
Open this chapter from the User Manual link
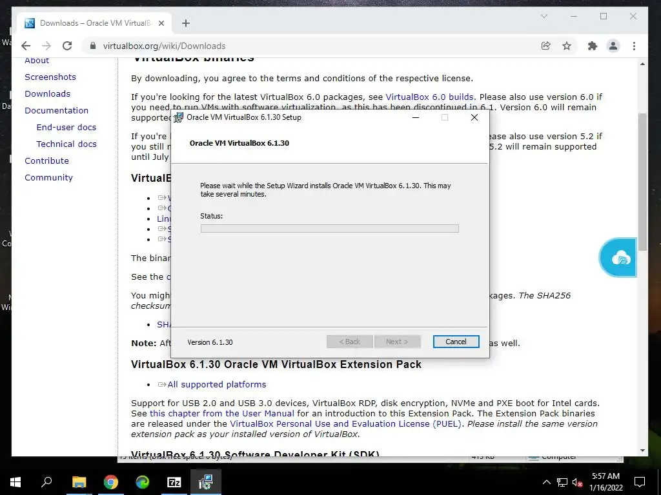pyautogui.click(x=222, y=413)
